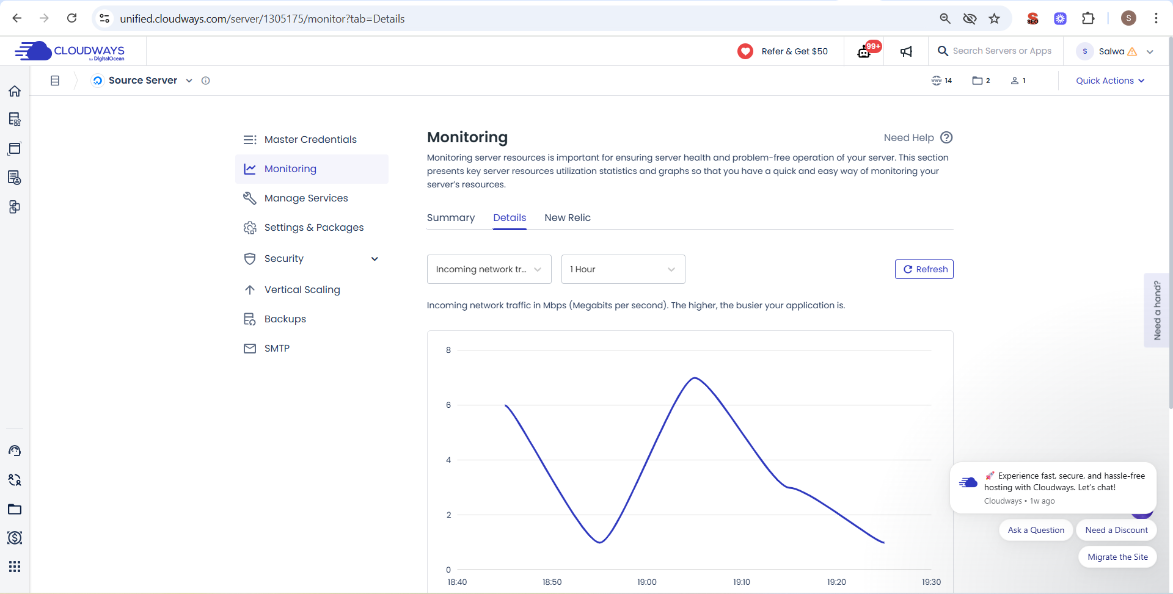
Task: Open the notifications bot icon with 99+ badge
Action: [x=864, y=51]
